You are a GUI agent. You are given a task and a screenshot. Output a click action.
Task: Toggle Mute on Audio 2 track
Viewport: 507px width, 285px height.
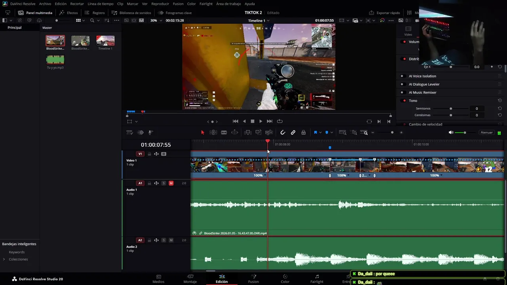click(x=171, y=240)
